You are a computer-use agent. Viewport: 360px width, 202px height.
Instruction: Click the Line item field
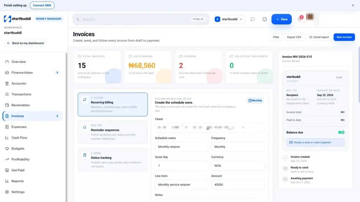click(x=181, y=184)
